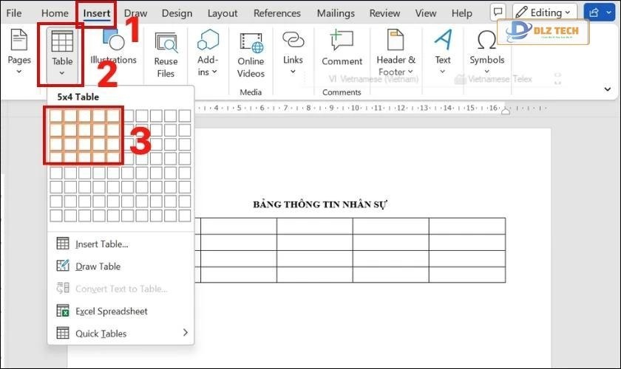Insert an Excel Spreadsheet
Screen dimensions: 621x369
(x=111, y=311)
